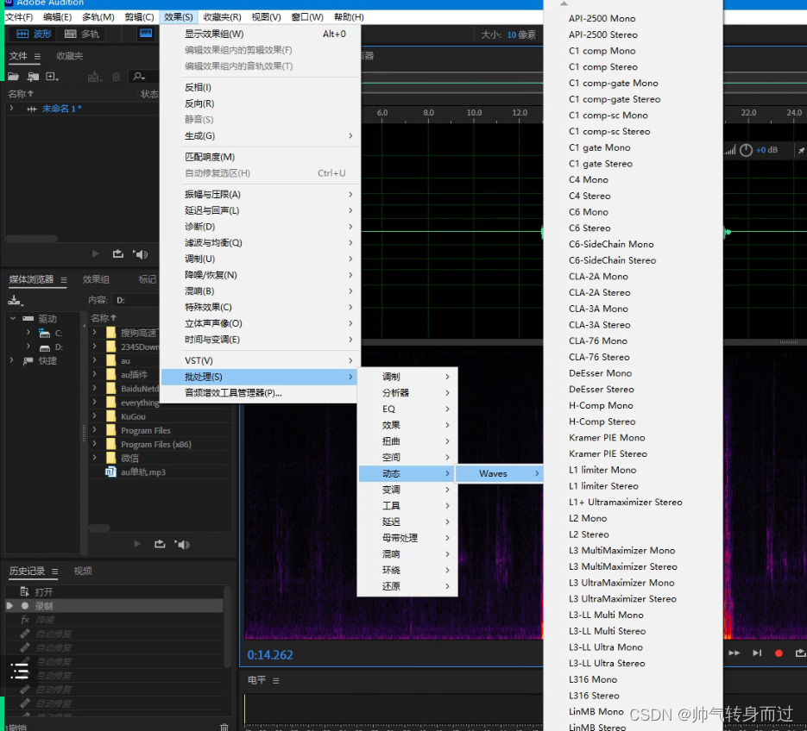
Task: Click media browser download shortcut icon
Action: click(15, 300)
